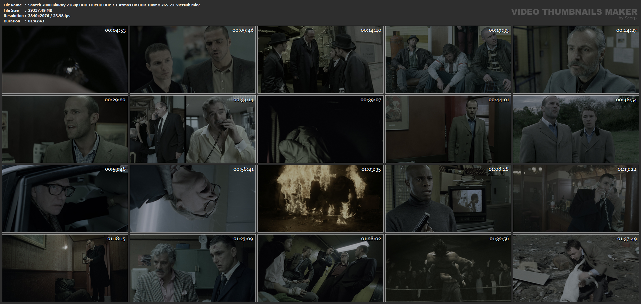Click the 'by Scorp' credit text

[x=628, y=18]
